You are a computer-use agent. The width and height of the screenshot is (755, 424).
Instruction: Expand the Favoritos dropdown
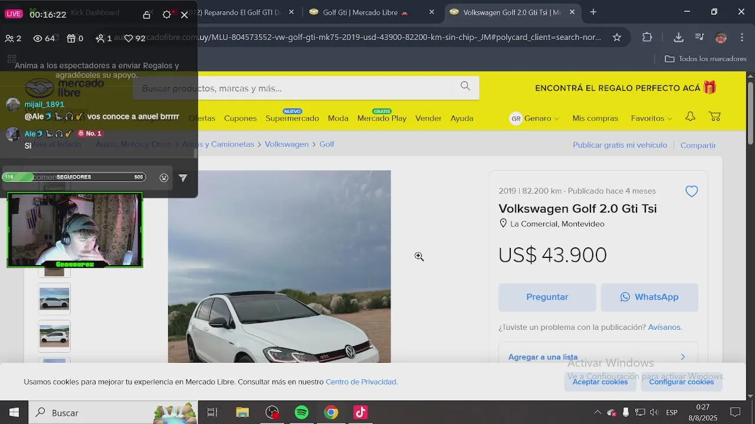(x=651, y=118)
